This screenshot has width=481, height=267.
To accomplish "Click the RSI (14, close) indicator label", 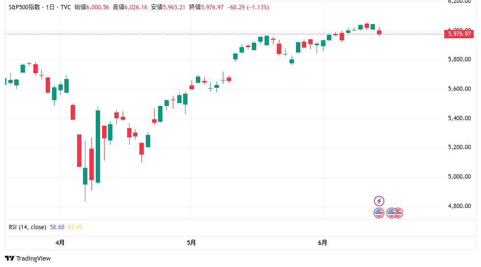I will coord(27,227).
